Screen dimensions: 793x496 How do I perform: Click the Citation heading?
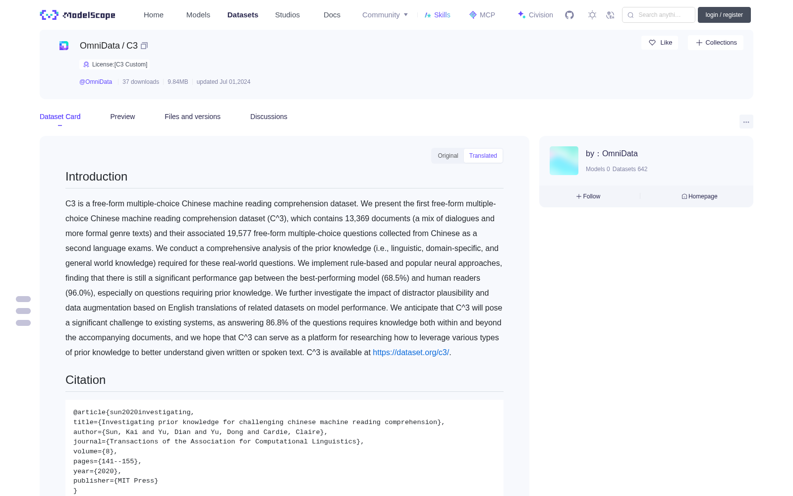click(x=85, y=380)
